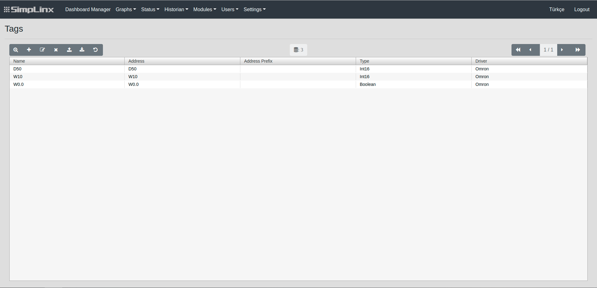Go to the next page
The image size is (597, 288).
pyautogui.click(x=562, y=50)
